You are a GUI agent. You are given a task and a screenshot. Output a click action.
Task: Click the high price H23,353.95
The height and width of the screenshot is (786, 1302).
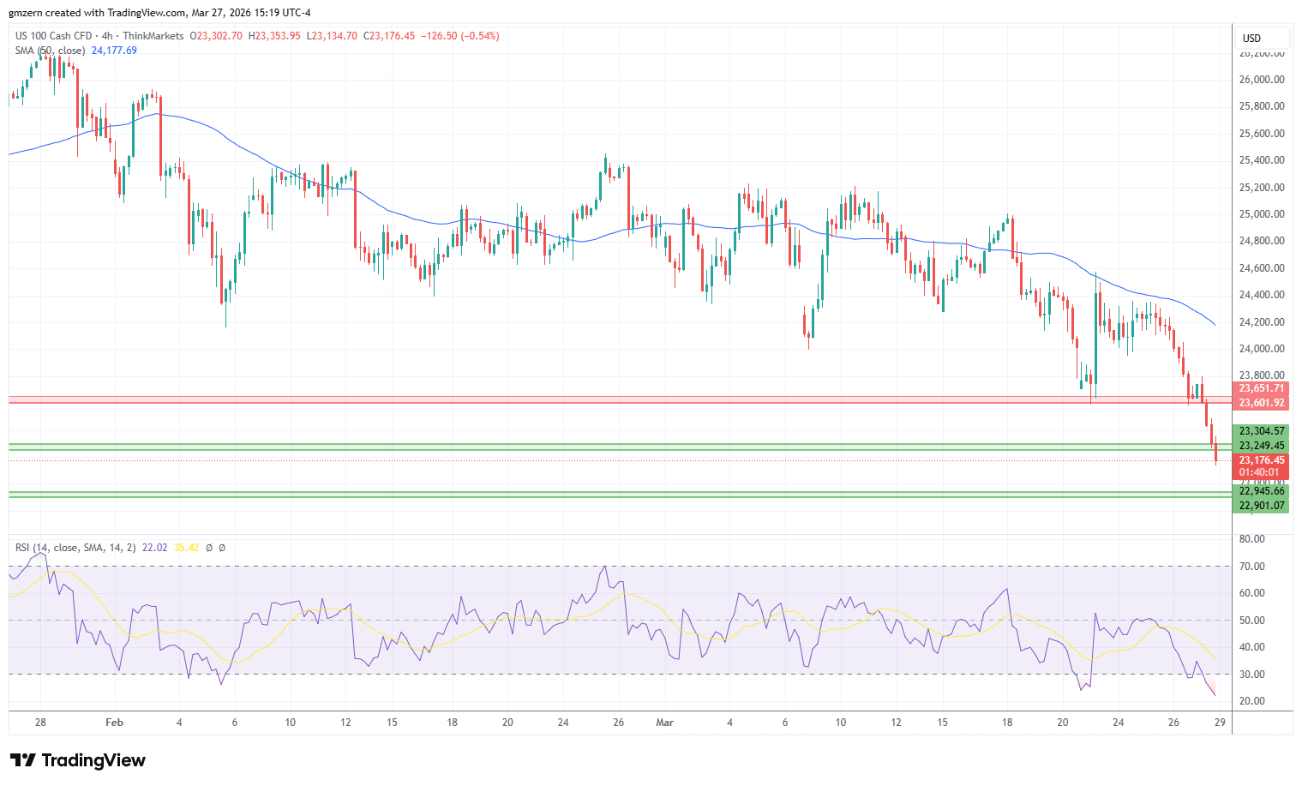[x=273, y=36]
